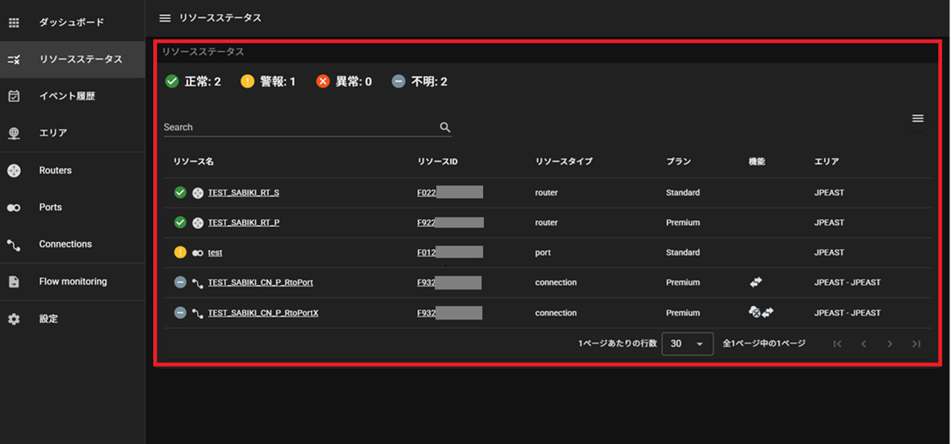Viewport: 951px width, 444px height.
Task: Open the table options menu icon
Action: (918, 118)
